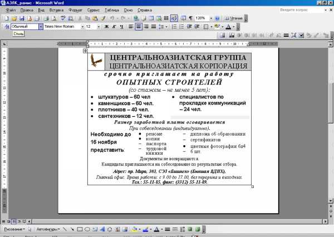334x237 pixels.
Task: Select the Arrow drawing tool
Action: tap(72, 229)
